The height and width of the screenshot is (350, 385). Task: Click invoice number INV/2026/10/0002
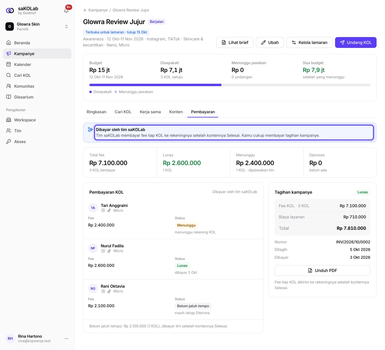click(353, 242)
